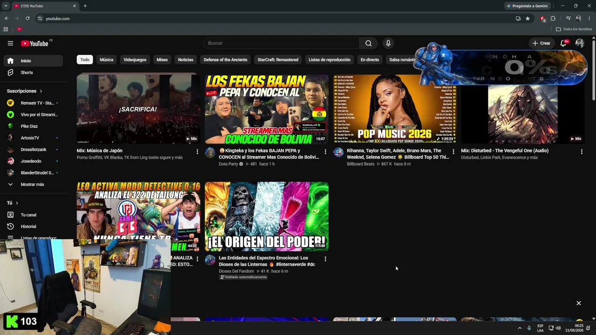The width and height of the screenshot is (596, 335).
Task: Click the YouTube logo
Action: tap(35, 43)
